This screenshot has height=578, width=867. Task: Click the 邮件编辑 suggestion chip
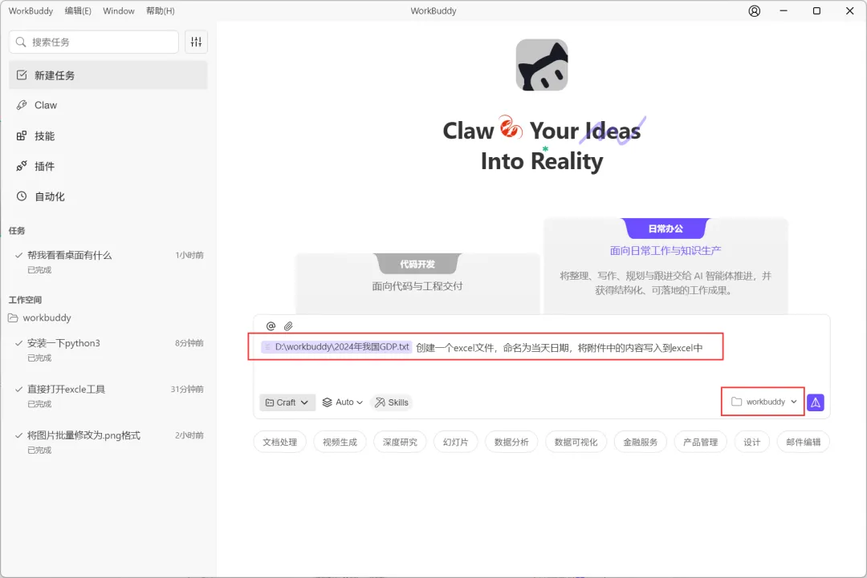coord(804,443)
